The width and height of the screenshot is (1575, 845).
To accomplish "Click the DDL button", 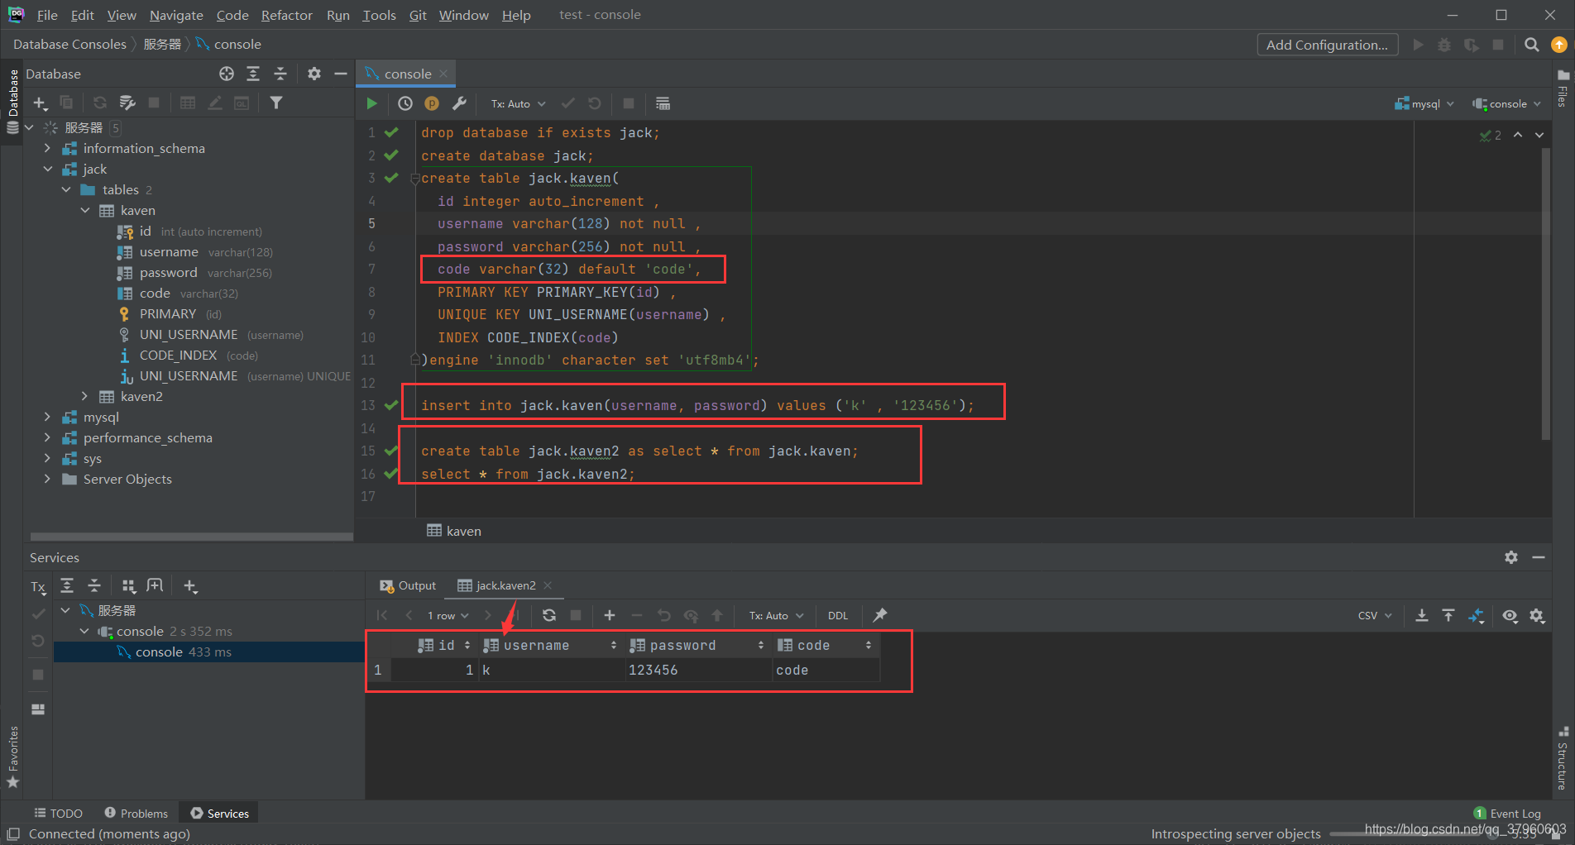I will (x=838, y=615).
